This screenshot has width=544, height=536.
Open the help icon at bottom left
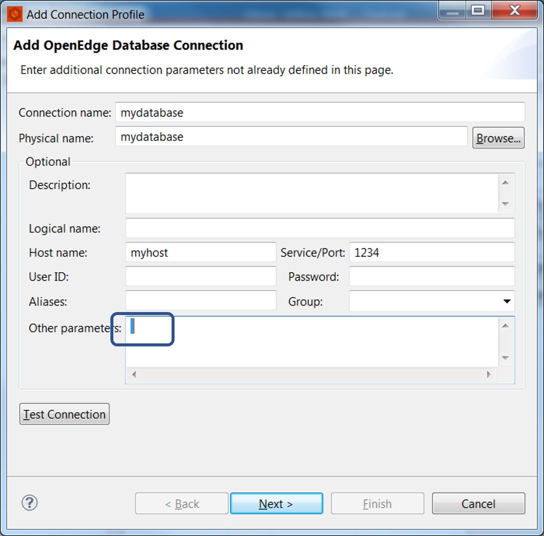pyautogui.click(x=29, y=503)
